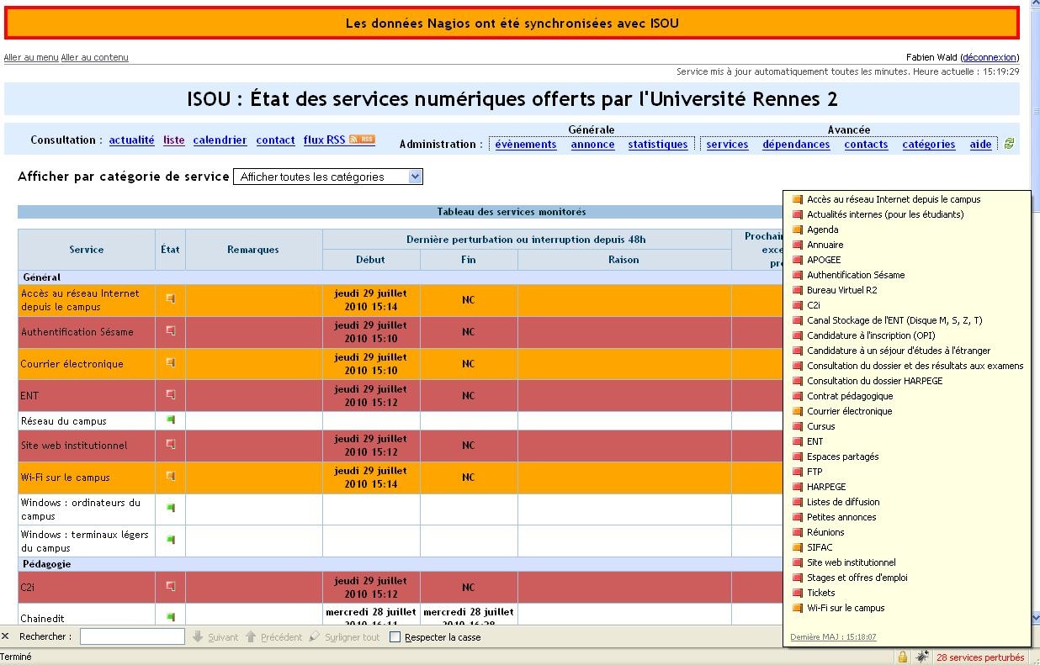Click the Aller au contenu link
Screen dimensions: 1040x665
pos(94,57)
